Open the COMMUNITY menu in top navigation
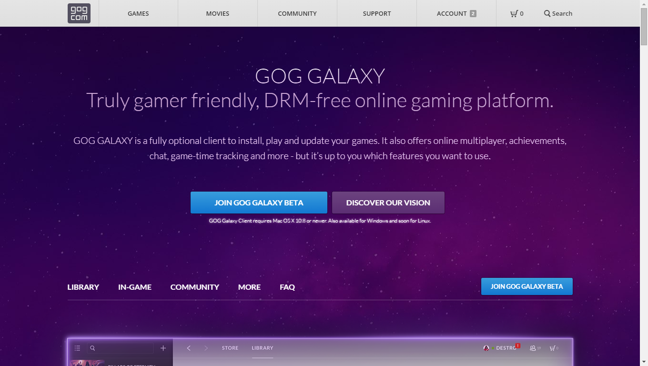 click(297, 13)
